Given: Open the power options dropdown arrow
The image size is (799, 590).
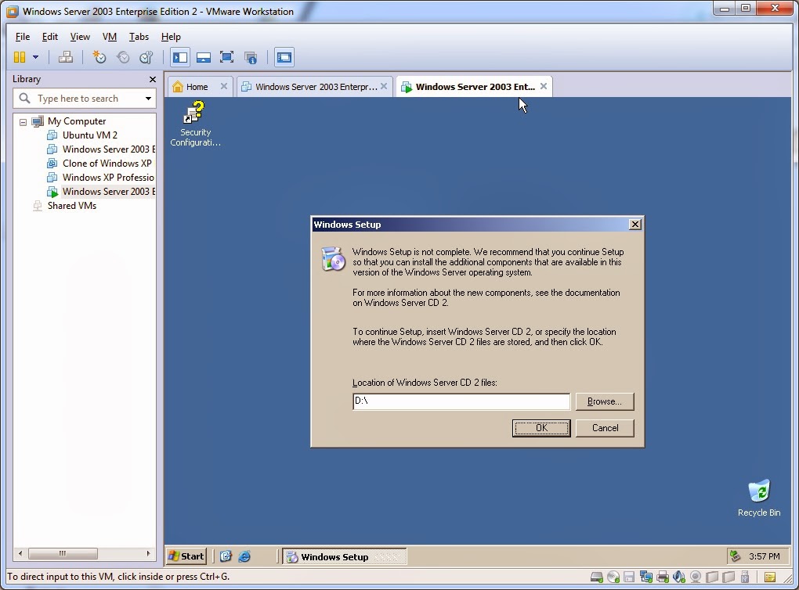Looking at the screenshot, I should point(36,57).
